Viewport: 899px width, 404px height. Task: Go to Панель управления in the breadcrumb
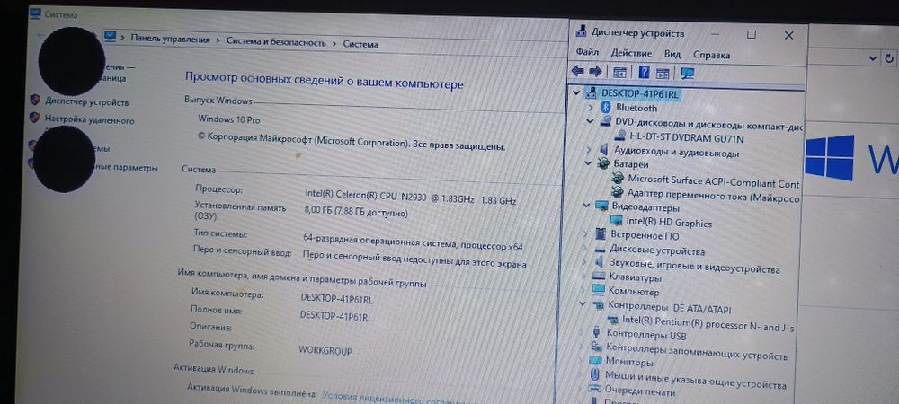coord(170,39)
